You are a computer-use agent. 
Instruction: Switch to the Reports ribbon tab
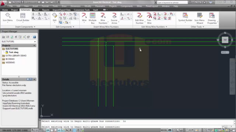point(46,10)
